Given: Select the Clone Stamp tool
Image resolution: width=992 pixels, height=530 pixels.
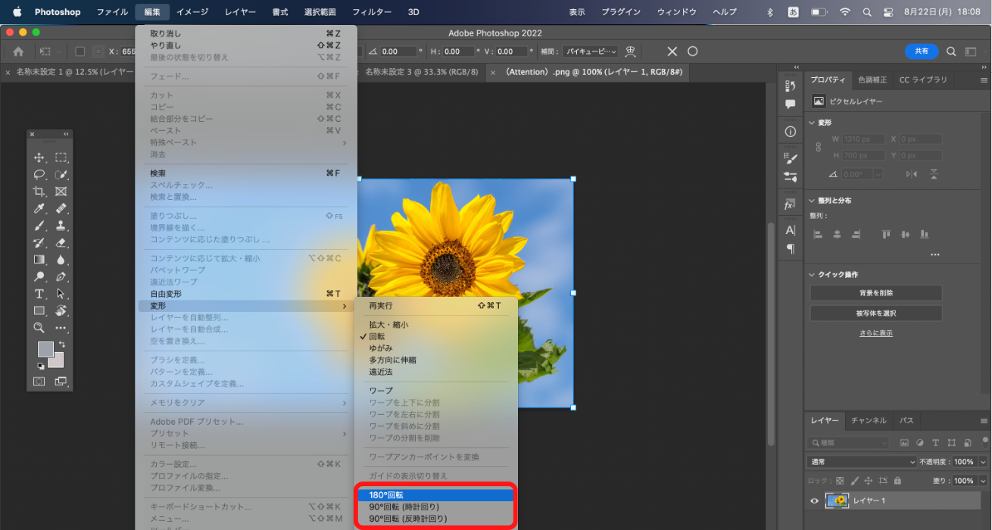Looking at the screenshot, I should pyautogui.click(x=61, y=226).
